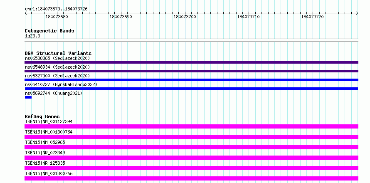Open transcript label TSEN15|NR_023349

coord(45,153)
